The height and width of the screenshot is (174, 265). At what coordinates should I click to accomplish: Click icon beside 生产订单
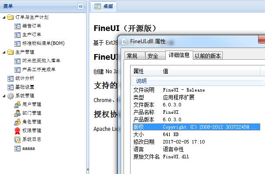click(x=17, y=35)
